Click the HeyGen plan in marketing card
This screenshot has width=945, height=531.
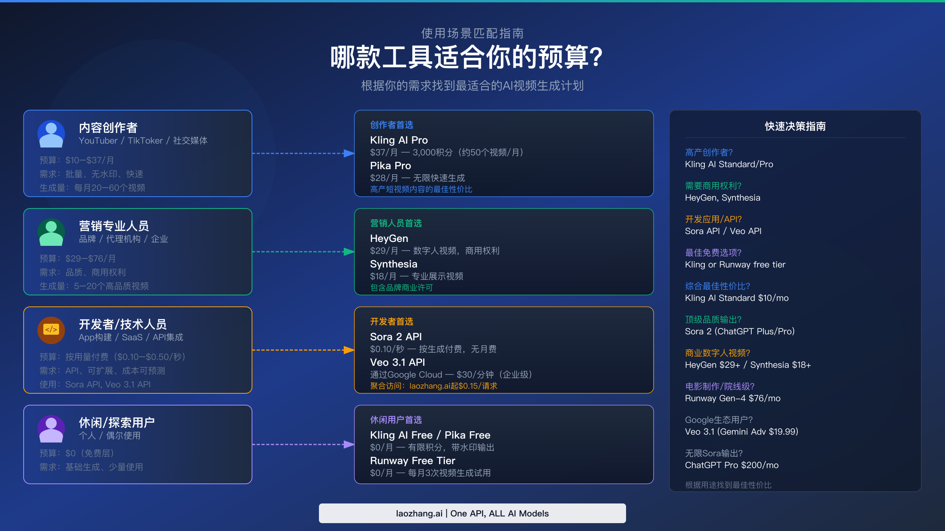click(x=389, y=238)
